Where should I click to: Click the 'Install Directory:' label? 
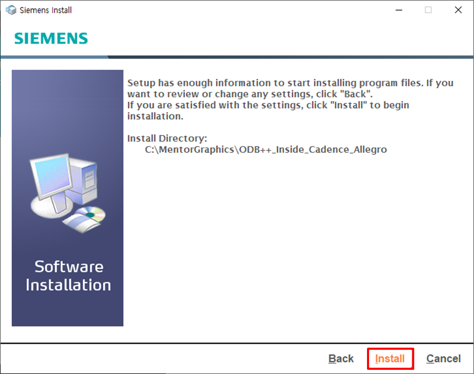(x=167, y=138)
